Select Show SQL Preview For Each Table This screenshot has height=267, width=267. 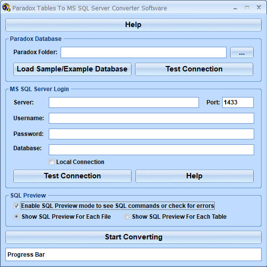pos(127,217)
